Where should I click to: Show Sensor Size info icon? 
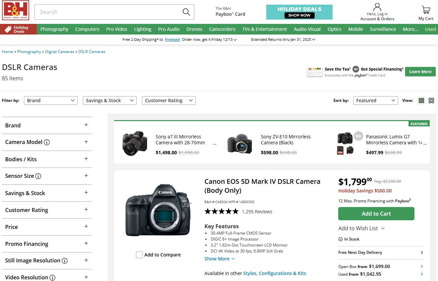click(38, 176)
